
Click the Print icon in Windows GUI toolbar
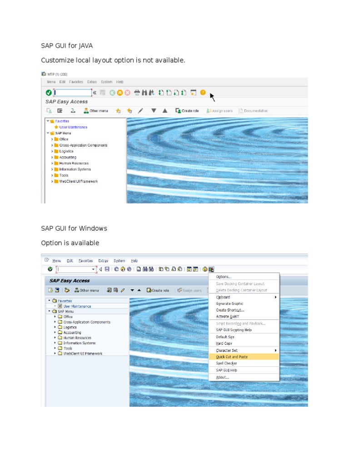coord(139,269)
